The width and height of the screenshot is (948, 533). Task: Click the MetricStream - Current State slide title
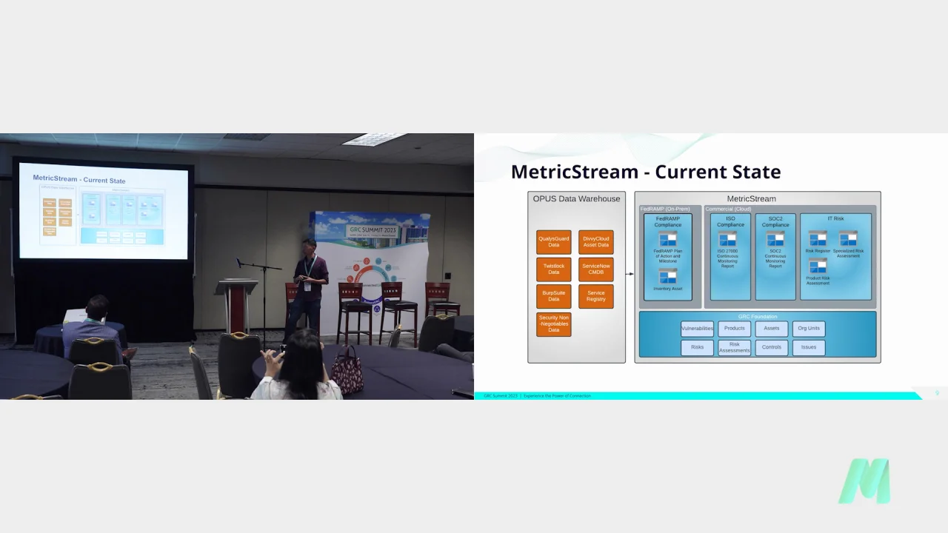pyautogui.click(x=646, y=172)
